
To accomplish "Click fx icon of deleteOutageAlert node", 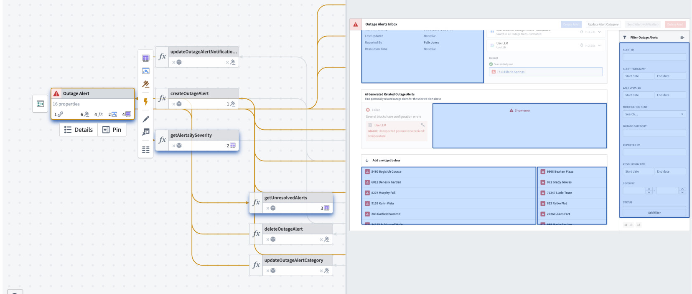I will (256, 234).
